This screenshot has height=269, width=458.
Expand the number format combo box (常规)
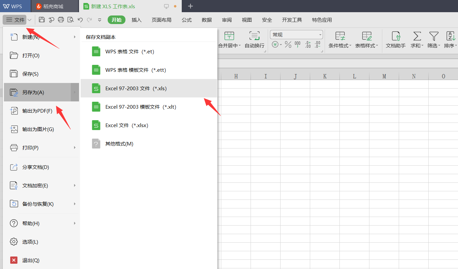click(x=320, y=35)
